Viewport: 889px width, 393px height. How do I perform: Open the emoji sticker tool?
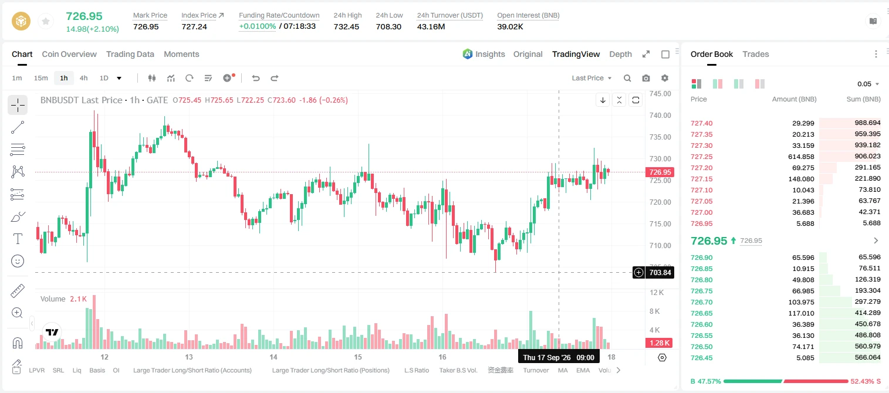[18, 261]
